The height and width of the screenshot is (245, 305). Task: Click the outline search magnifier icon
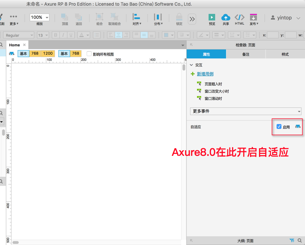click(x=299, y=241)
